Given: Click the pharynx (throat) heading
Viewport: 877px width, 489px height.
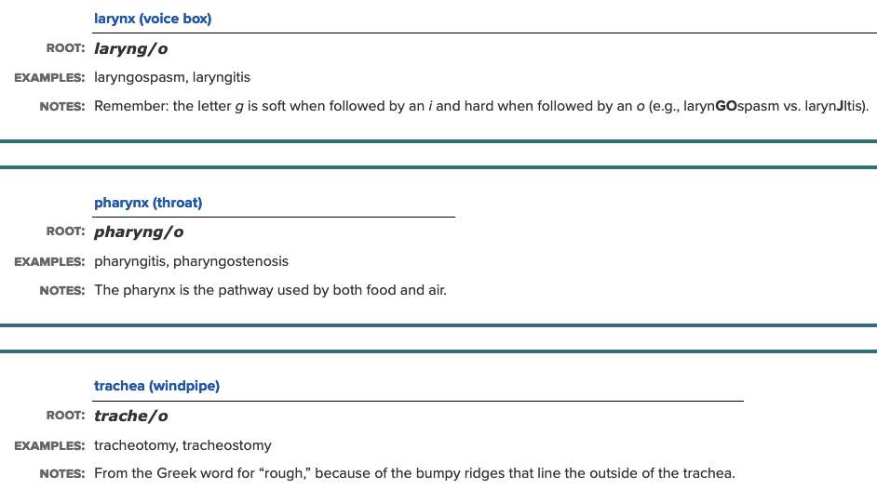Looking at the screenshot, I should pyautogui.click(x=148, y=203).
